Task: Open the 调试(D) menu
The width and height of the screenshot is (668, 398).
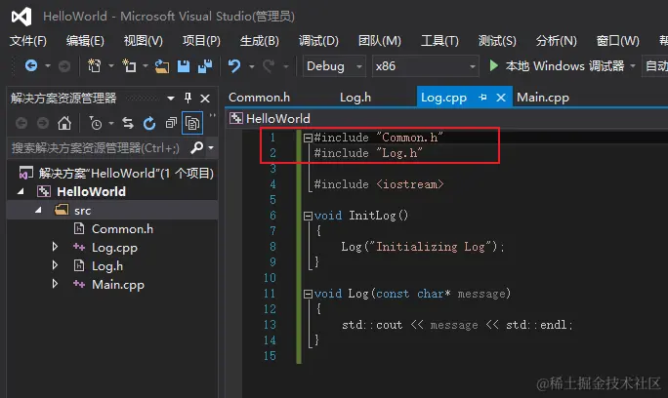Action: [318, 41]
